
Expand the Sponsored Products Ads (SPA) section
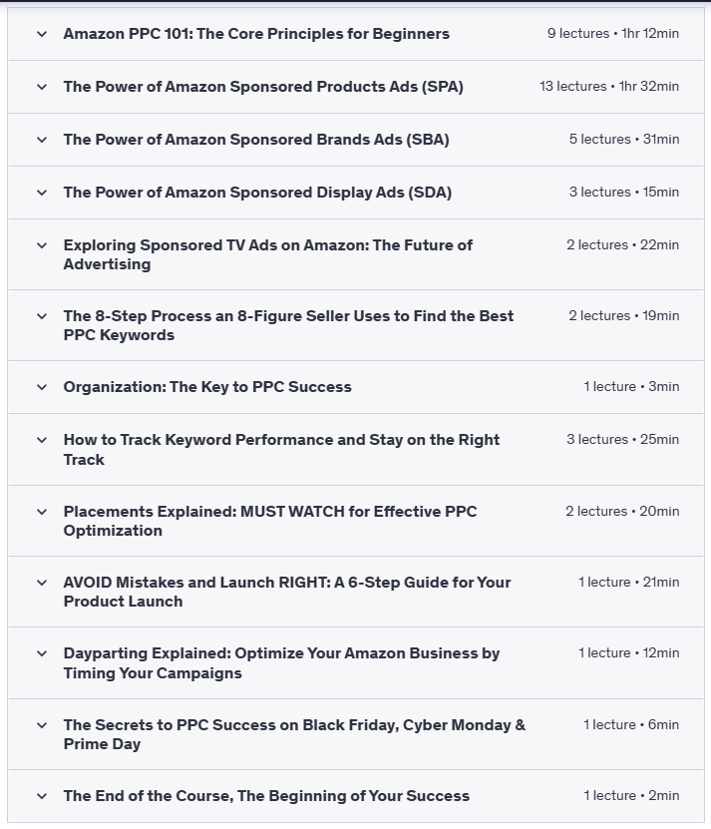(41, 86)
